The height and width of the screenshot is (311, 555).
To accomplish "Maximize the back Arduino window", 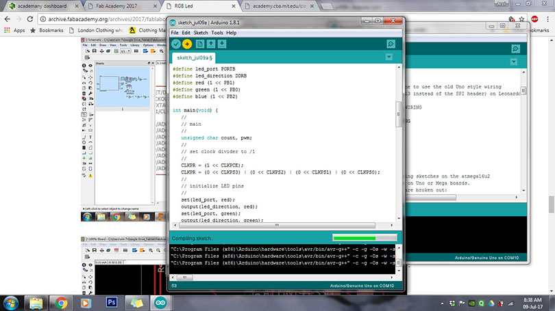I will tap(502, 26).
